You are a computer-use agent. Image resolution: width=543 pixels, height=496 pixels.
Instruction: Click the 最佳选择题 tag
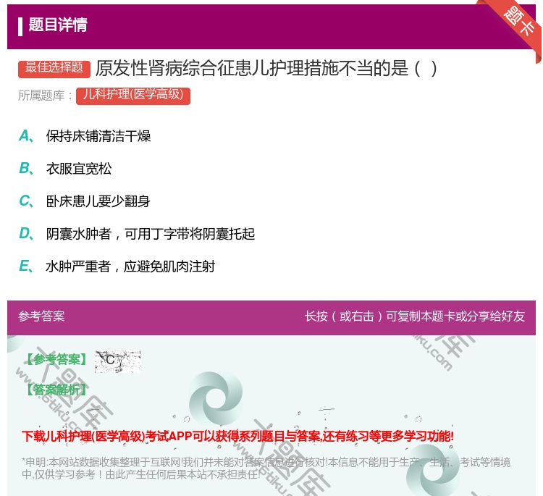point(54,68)
